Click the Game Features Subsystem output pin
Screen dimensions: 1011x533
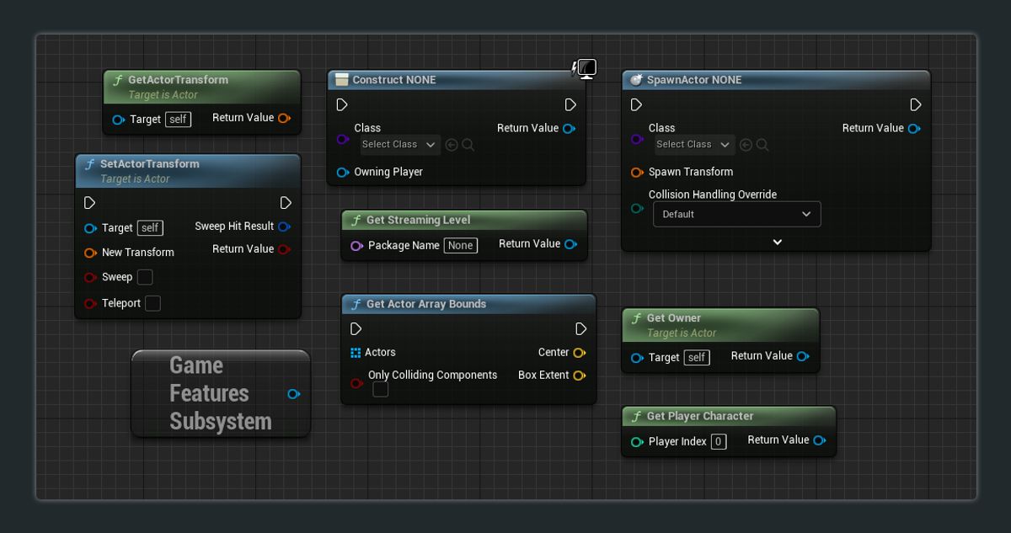pyautogui.click(x=293, y=393)
